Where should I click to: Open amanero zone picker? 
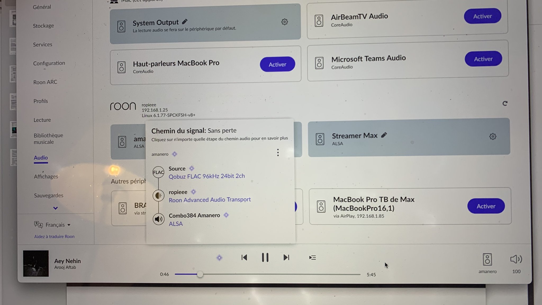coord(487,263)
